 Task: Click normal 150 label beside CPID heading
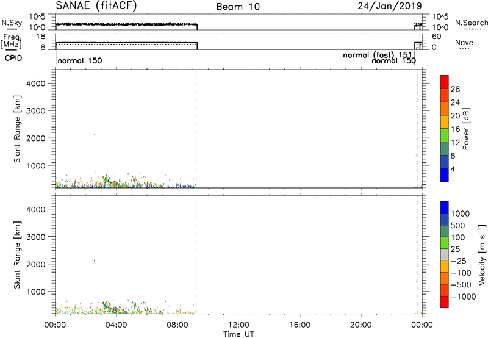80,60
